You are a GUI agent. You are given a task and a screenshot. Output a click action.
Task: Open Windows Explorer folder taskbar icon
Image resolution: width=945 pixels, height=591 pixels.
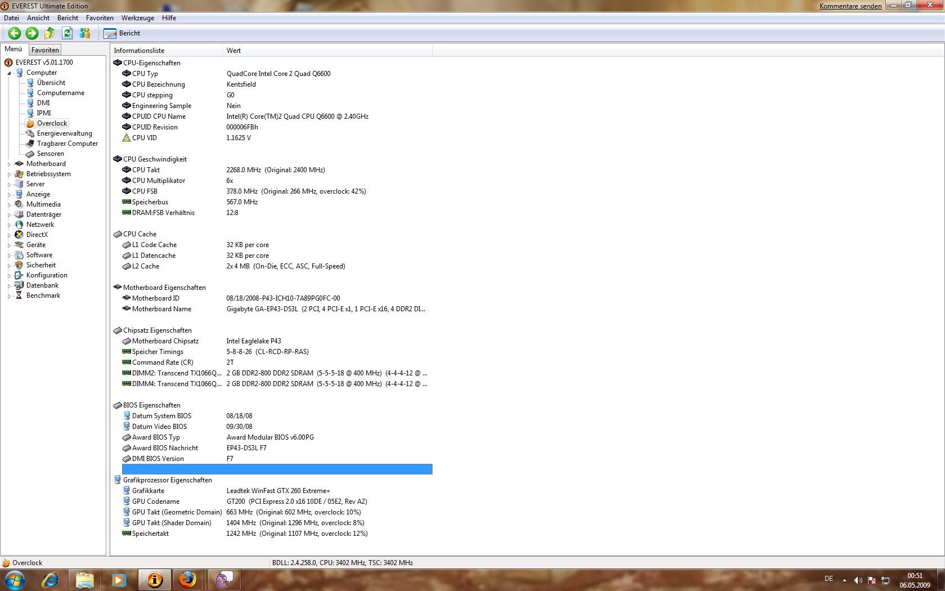pyautogui.click(x=84, y=580)
